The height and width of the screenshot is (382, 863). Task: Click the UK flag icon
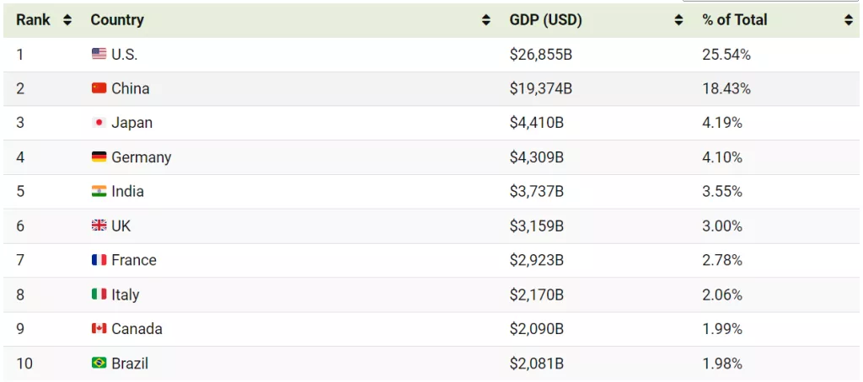point(99,225)
